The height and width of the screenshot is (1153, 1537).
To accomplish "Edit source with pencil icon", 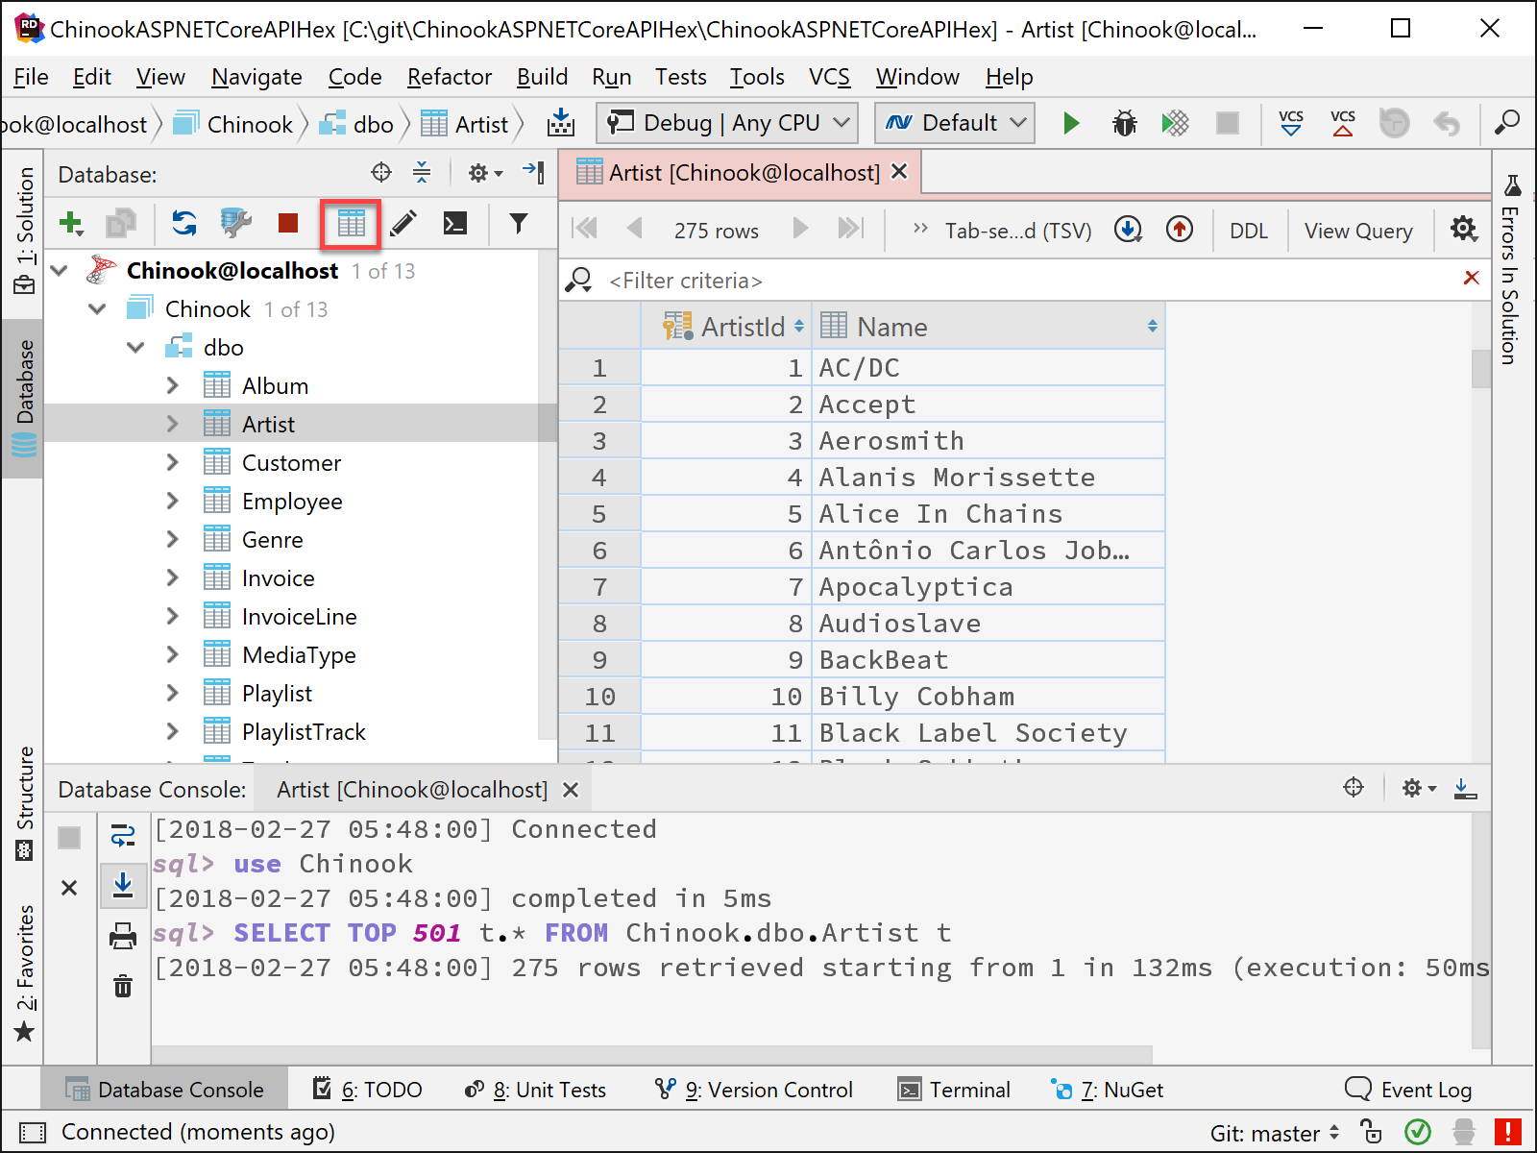I will (x=403, y=224).
